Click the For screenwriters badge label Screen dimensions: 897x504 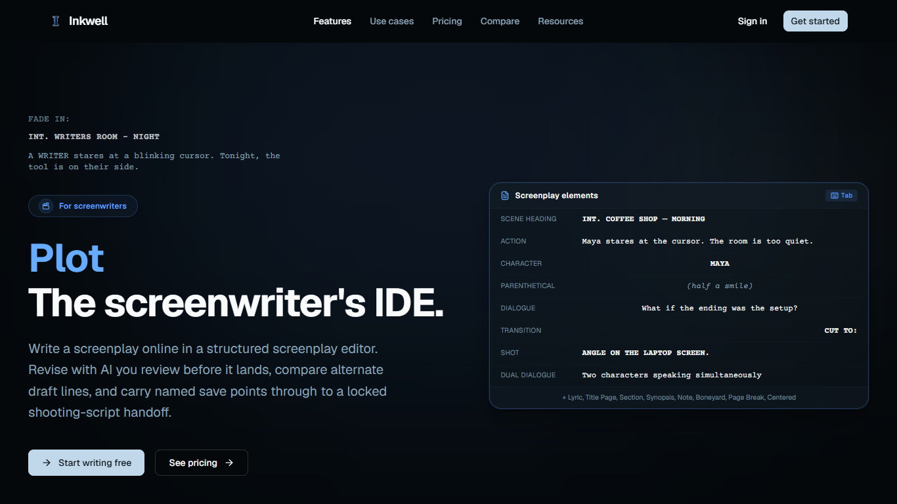click(x=93, y=206)
